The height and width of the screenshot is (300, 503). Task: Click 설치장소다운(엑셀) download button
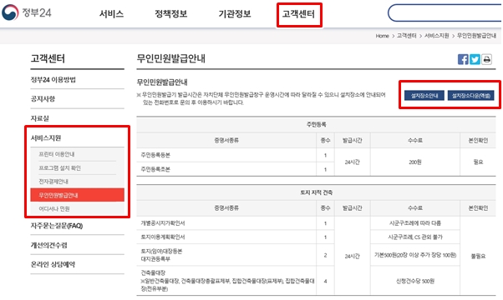tap(470, 95)
